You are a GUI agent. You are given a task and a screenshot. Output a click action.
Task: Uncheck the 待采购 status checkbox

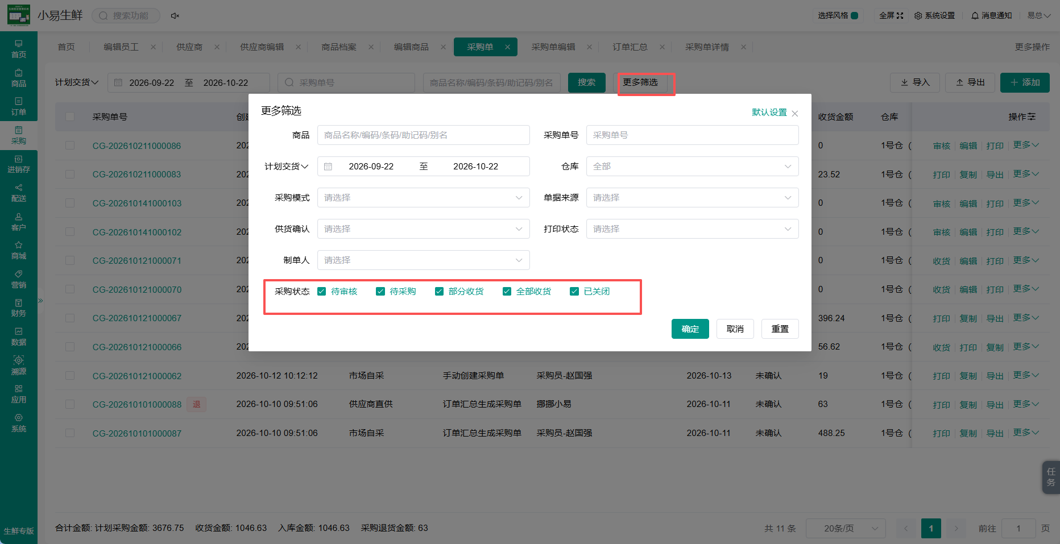tap(380, 292)
